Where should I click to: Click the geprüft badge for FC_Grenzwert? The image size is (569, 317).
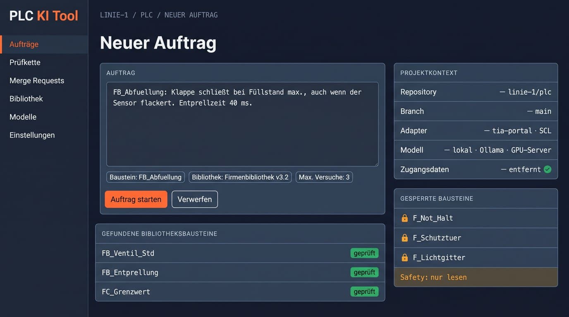tap(364, 291)
